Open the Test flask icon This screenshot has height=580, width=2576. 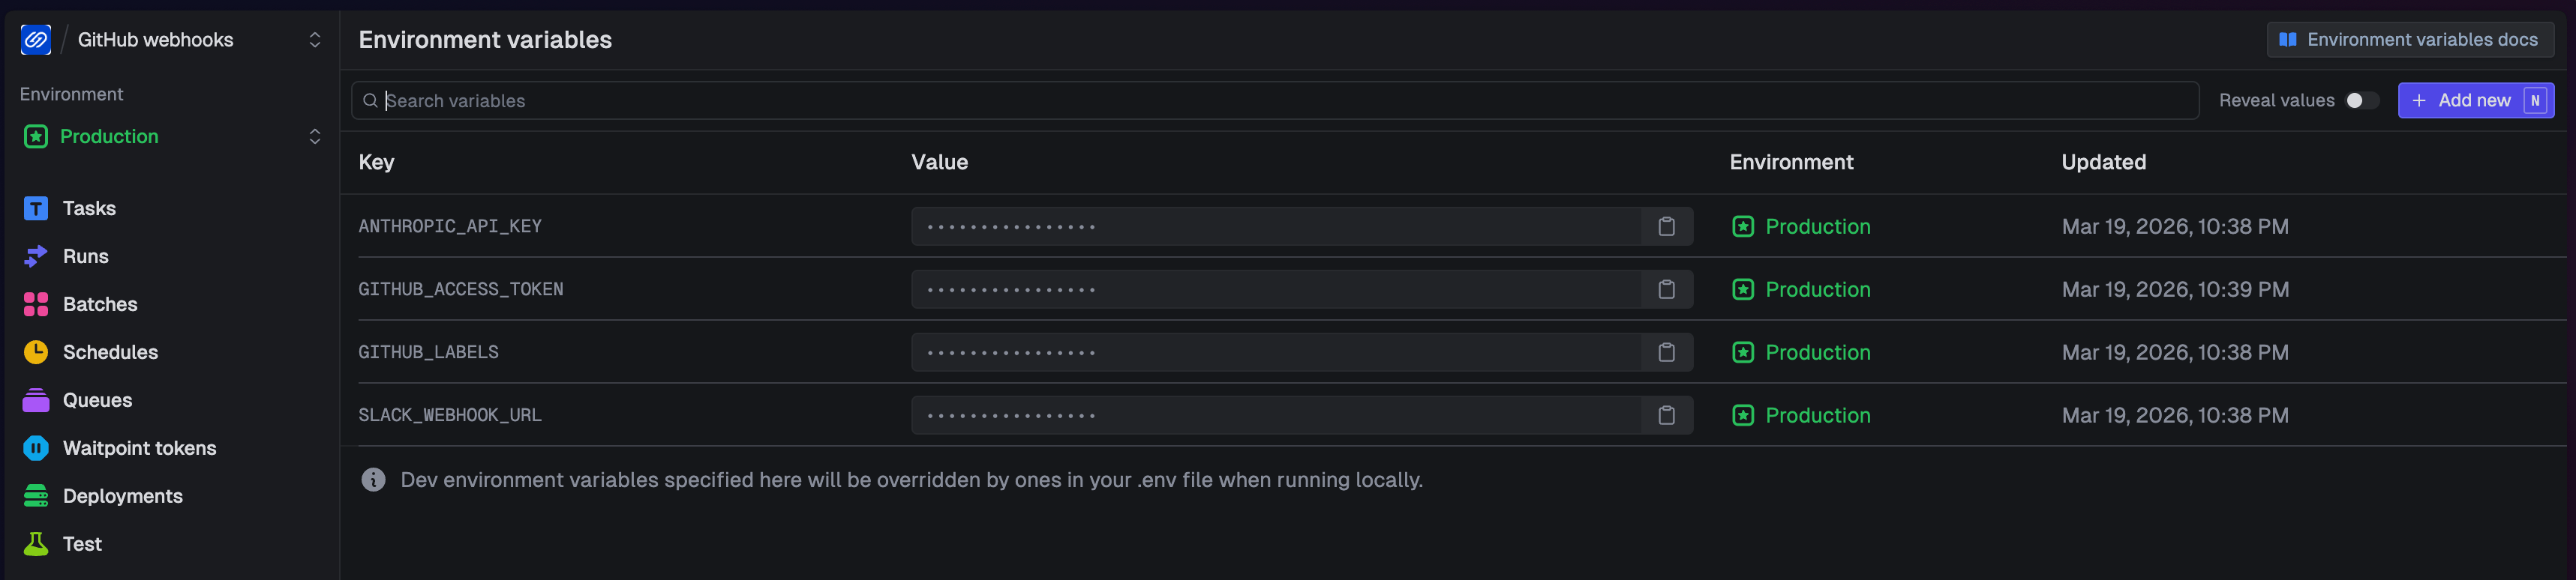coord(36,544)
